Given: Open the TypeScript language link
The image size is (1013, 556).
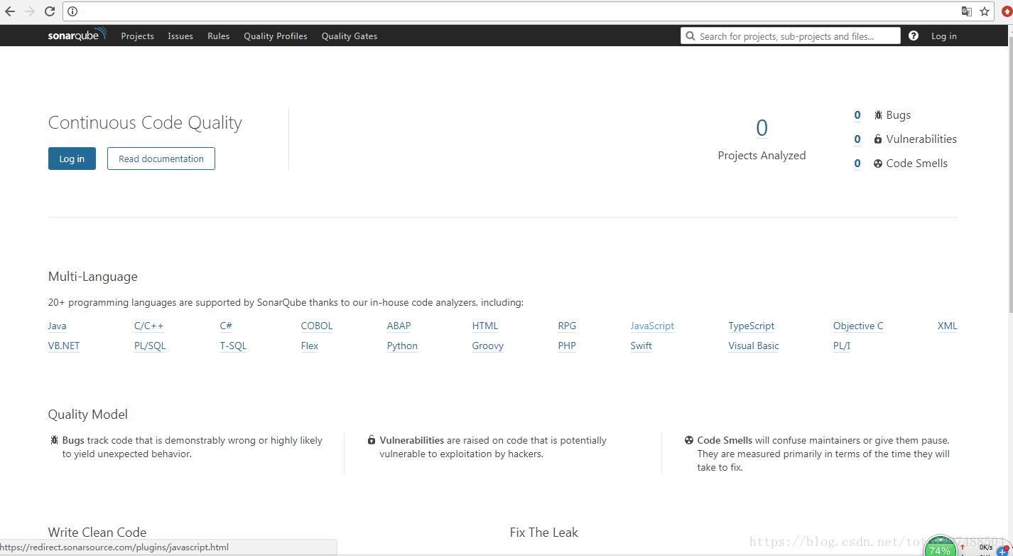Looking at the screenshot, I should click(x=752, y=326).
